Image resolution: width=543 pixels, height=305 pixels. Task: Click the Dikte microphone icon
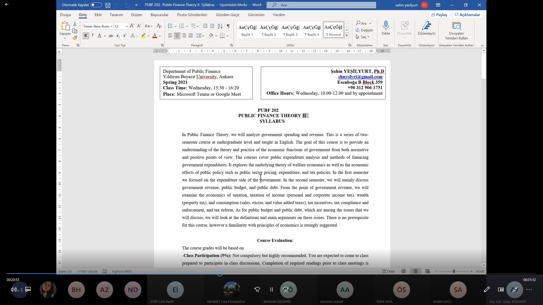coord(385,26)
